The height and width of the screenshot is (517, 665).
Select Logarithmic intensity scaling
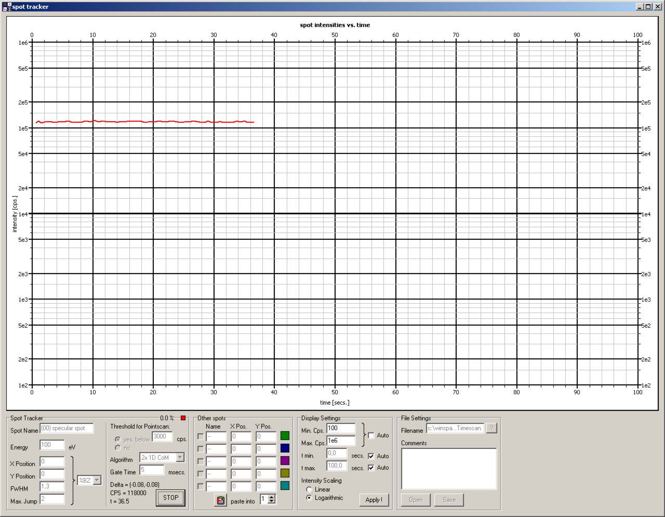click(310, 498)
